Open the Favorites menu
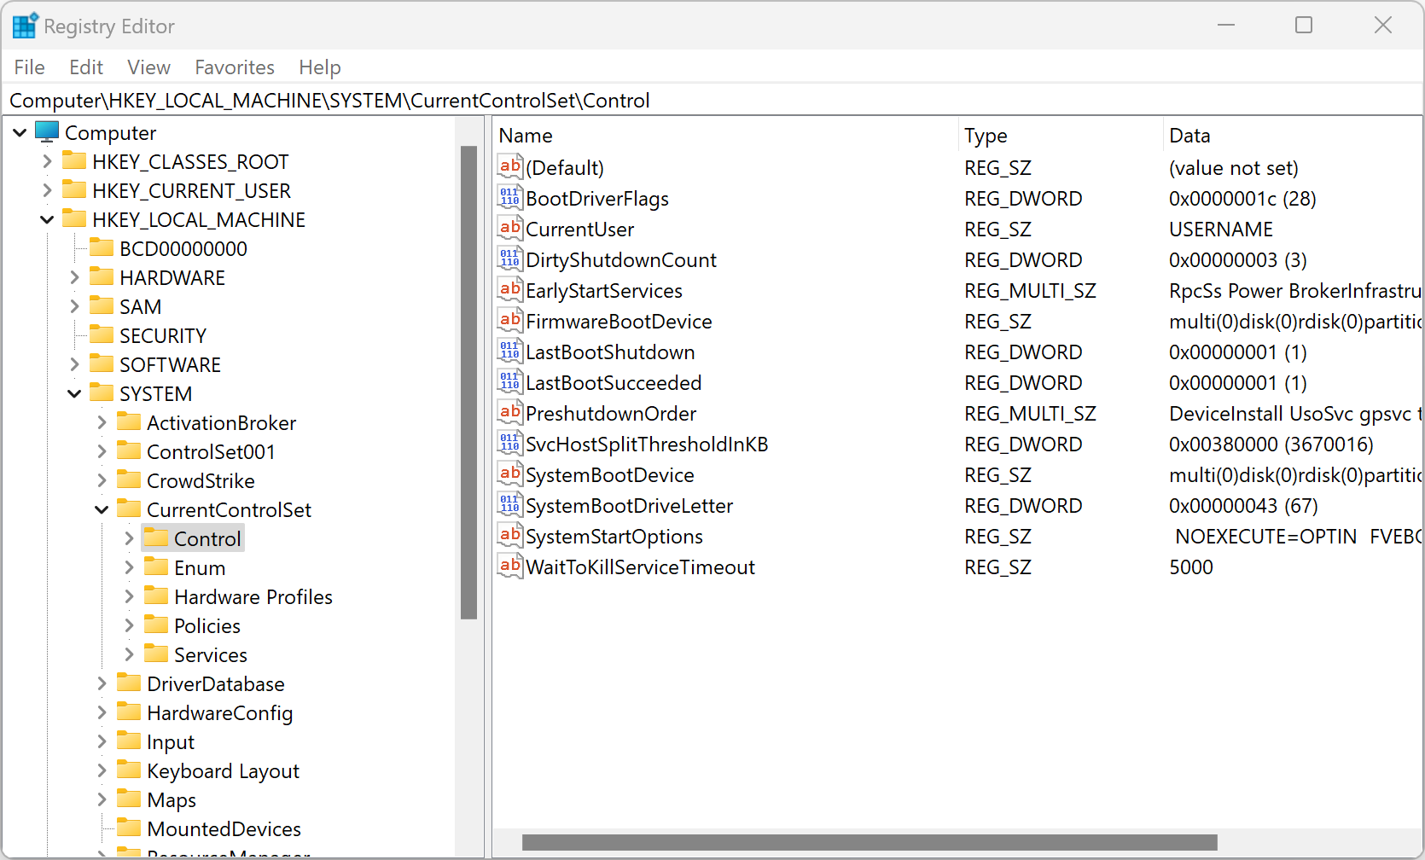The width and height of the screenshot is (1425, 860). [235, 67]
